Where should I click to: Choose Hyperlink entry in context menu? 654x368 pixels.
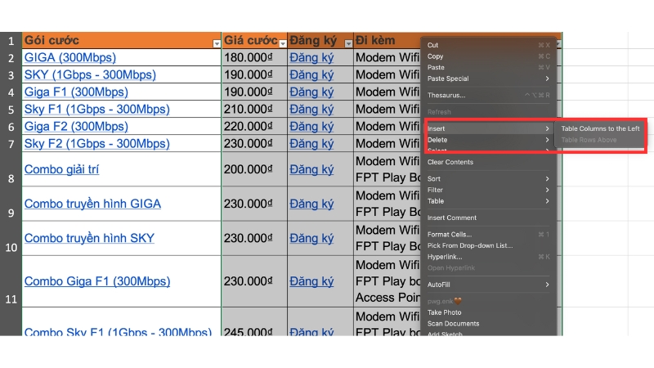tap(488, 257)
